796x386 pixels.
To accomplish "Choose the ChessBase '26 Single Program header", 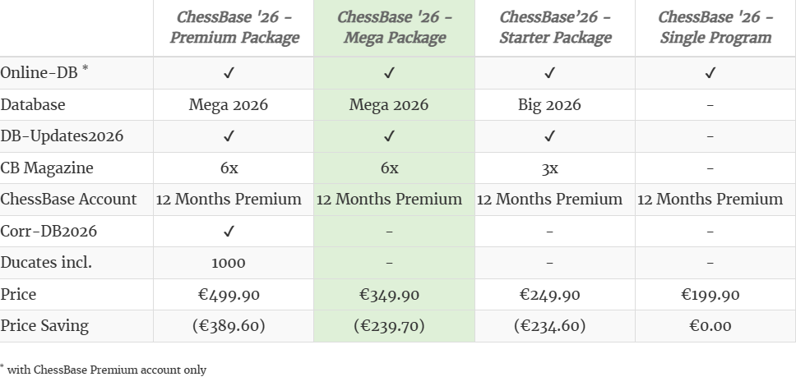I will (x=715, y=27).
